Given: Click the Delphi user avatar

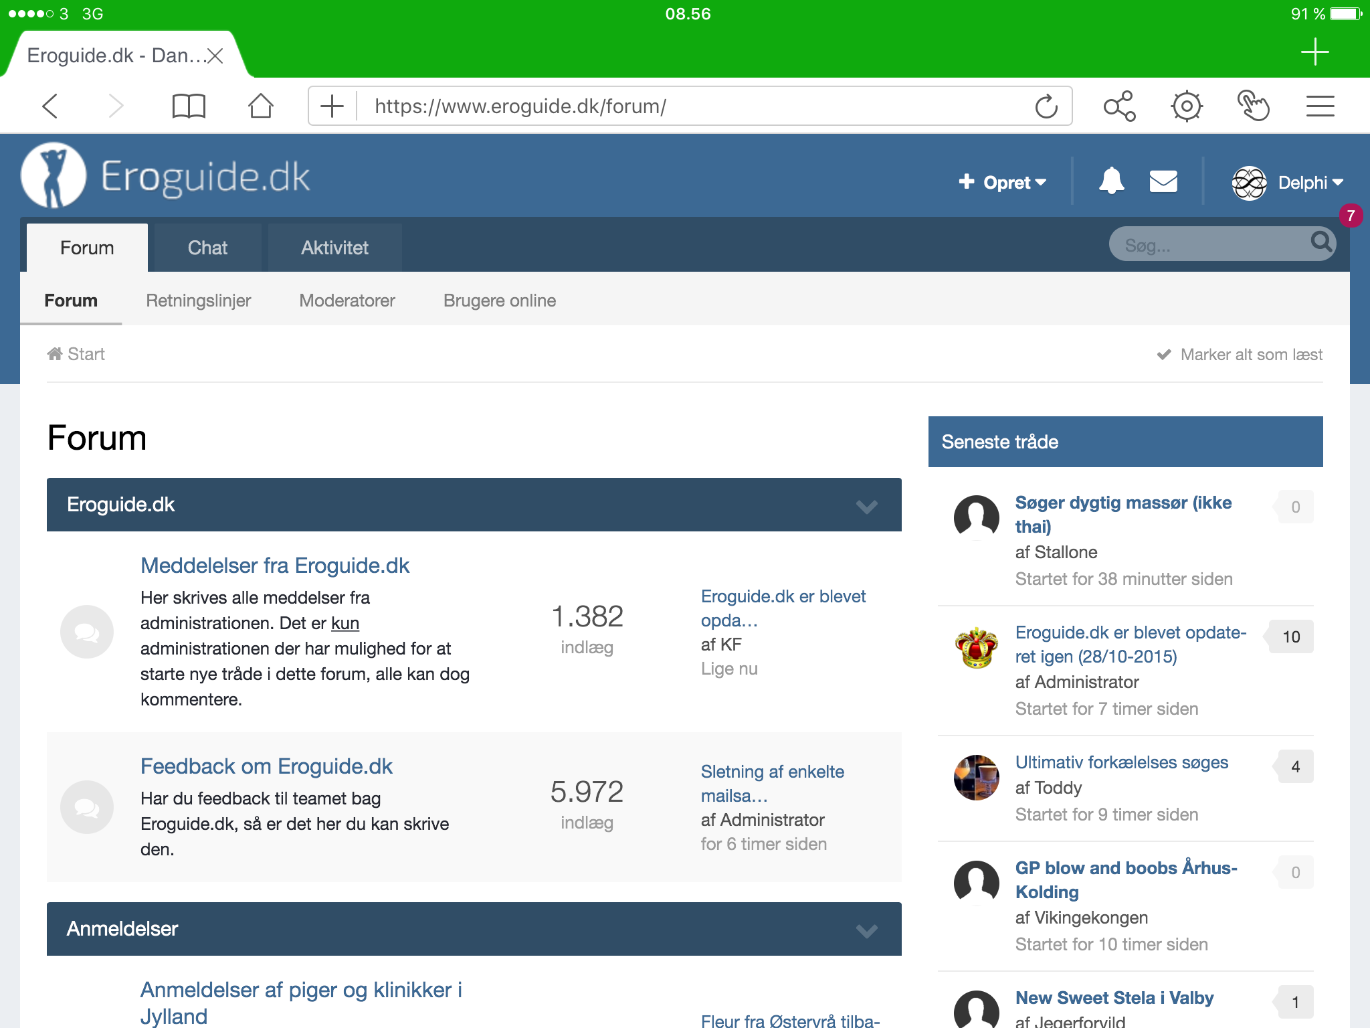Looking at the screenshot, I should pyautogui.click(x=1249, y=183).
